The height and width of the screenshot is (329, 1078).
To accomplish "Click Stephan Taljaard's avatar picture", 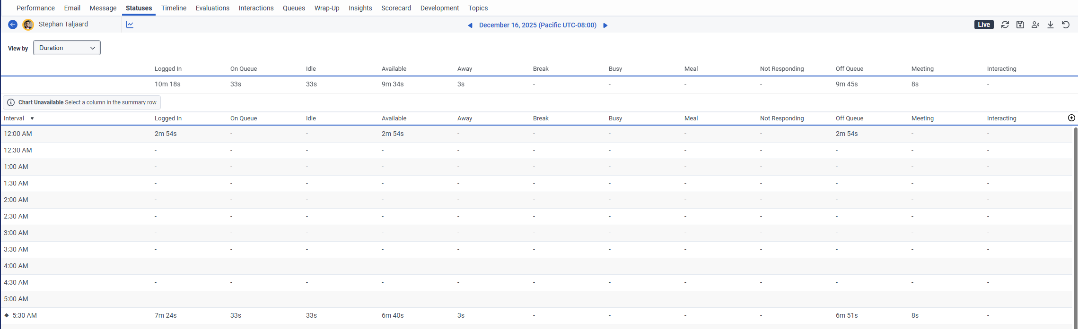I will click(28, 25).
